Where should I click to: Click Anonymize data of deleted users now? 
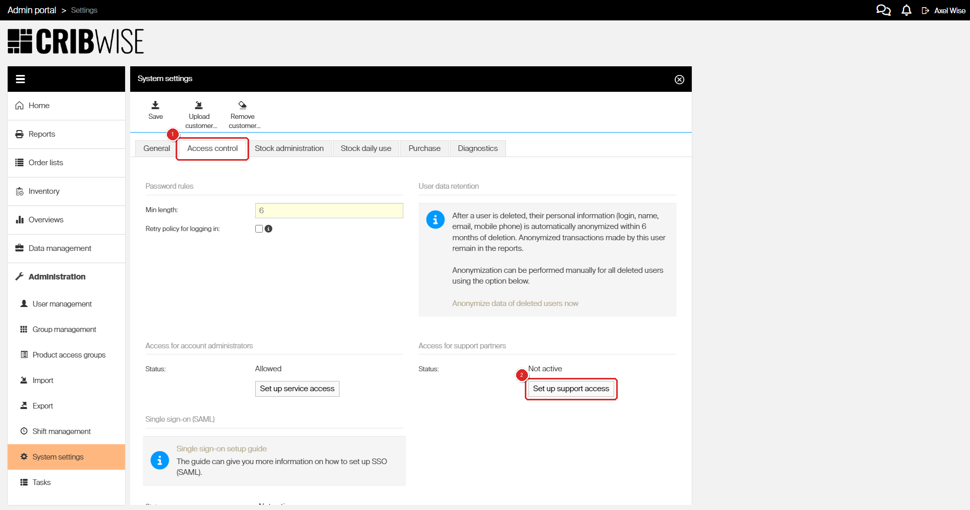pos(515,303)
